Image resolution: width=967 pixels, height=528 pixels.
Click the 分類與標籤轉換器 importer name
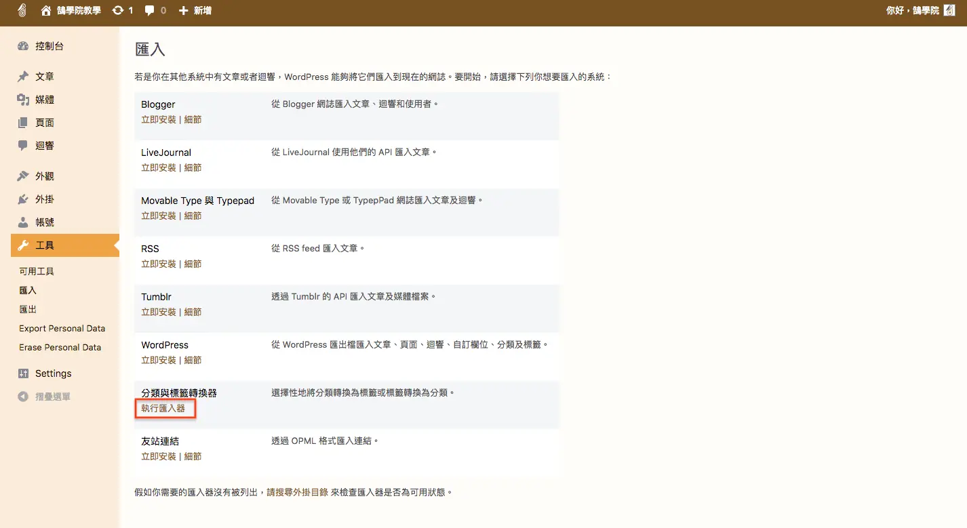[179, 393]
